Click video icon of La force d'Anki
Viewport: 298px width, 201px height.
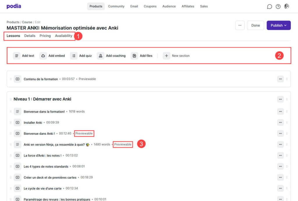(x=17, y=155)
